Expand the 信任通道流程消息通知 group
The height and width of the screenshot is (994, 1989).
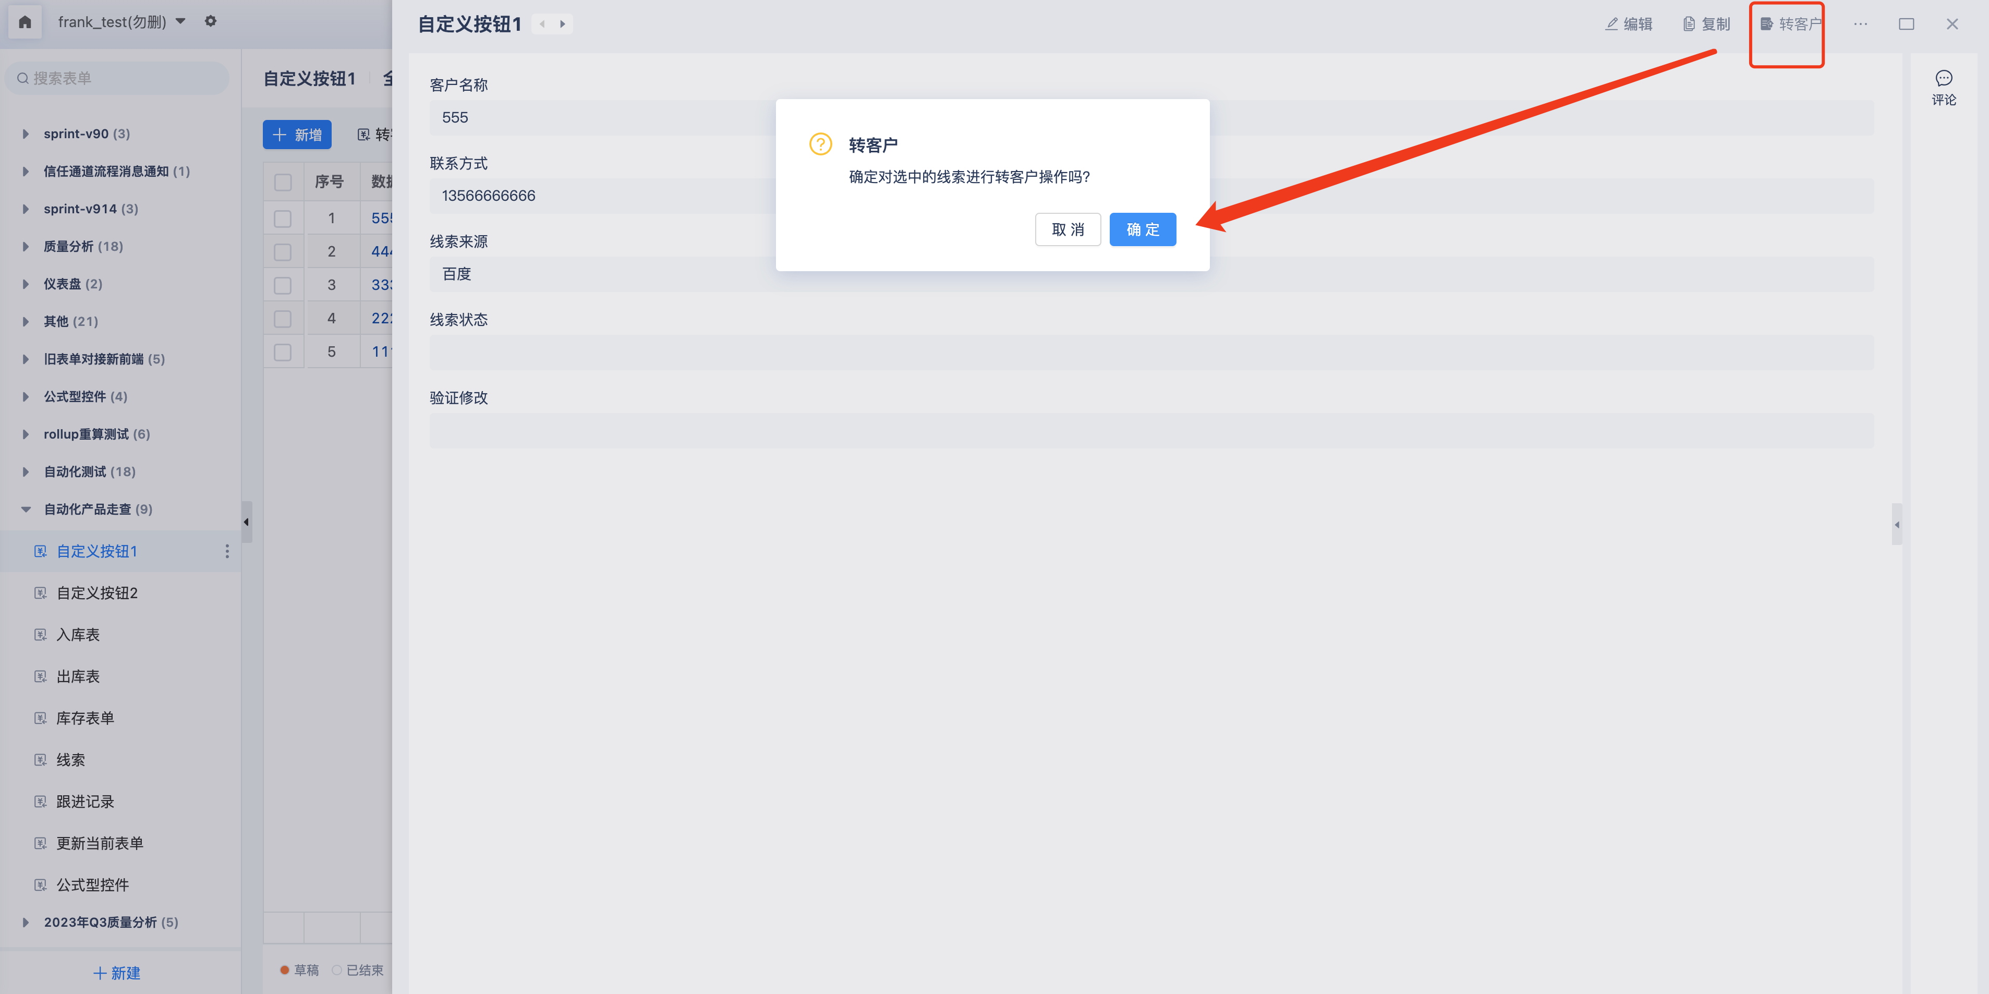tap(26, 172)
